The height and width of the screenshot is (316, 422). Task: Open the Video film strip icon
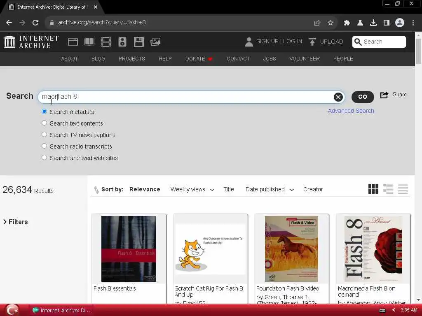(106, 42)
